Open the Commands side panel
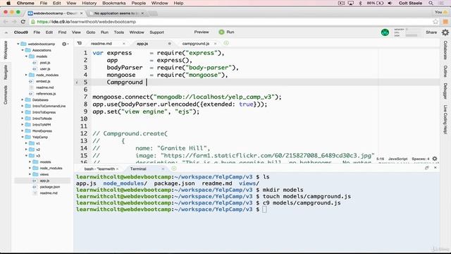The image size is (451, 254). coord(6,95)
